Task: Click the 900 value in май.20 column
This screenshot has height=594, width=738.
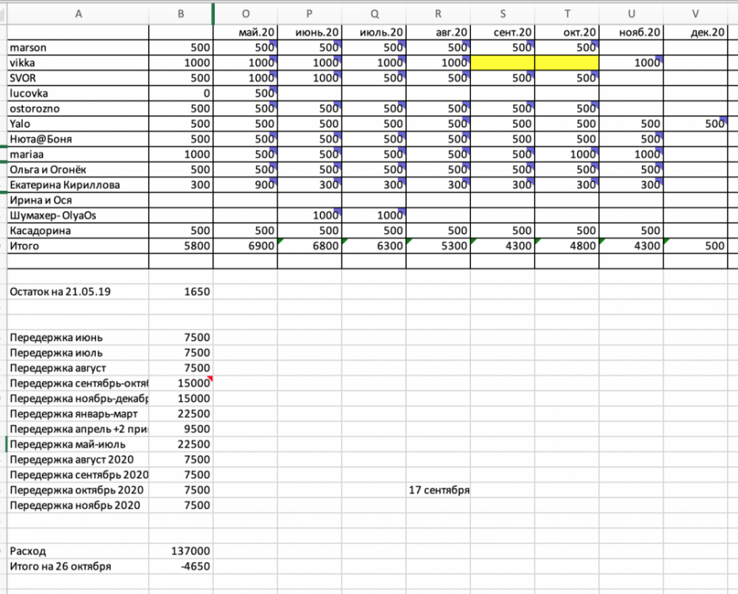Action: coord(245,185)
